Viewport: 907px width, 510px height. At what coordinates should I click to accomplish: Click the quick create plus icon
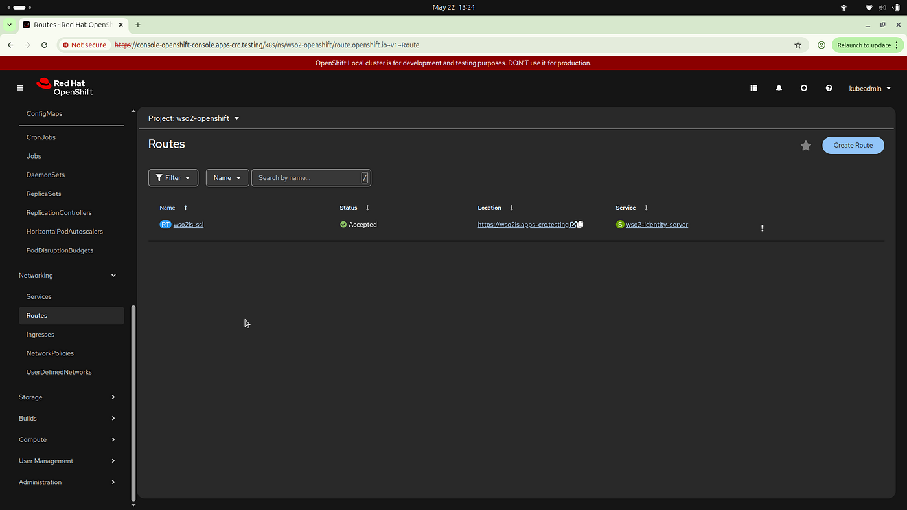[x=804, y=88]
